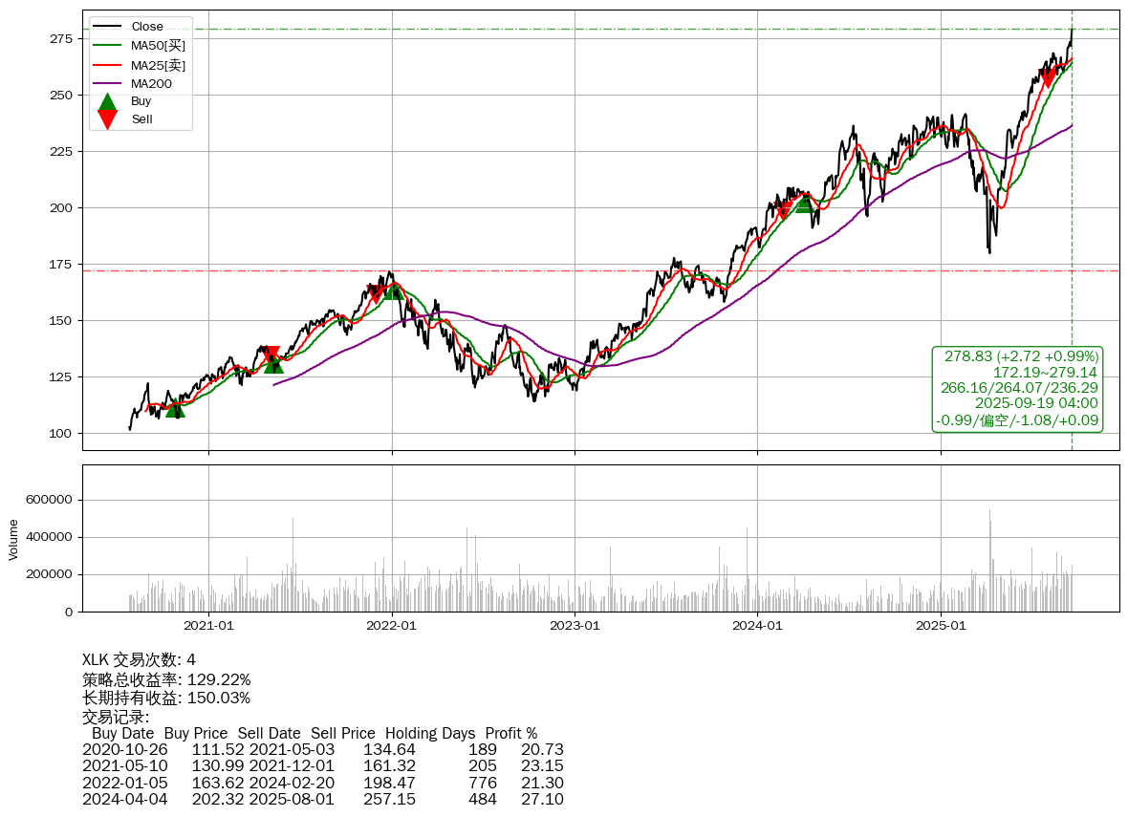Click the green buy marker at January 2022
1128x817 pixels.
click(x=393, y=290)
